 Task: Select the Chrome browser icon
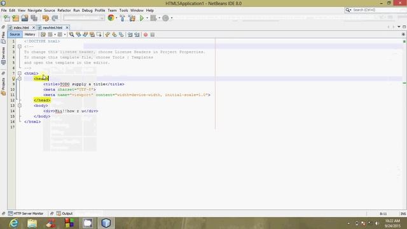pyautogui.click(x=111, y=18)
